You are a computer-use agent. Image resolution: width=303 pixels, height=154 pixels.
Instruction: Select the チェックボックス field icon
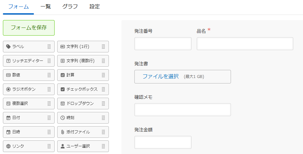click(63, 89)
